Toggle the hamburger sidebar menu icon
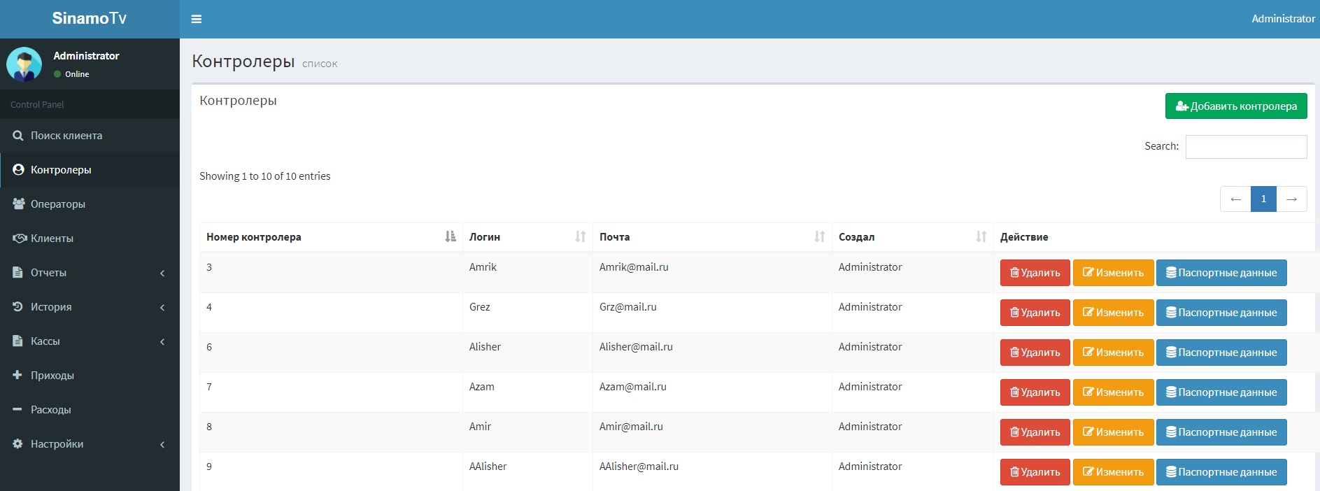This screenshot has width=1320, height=491. [x=197, y=19]
